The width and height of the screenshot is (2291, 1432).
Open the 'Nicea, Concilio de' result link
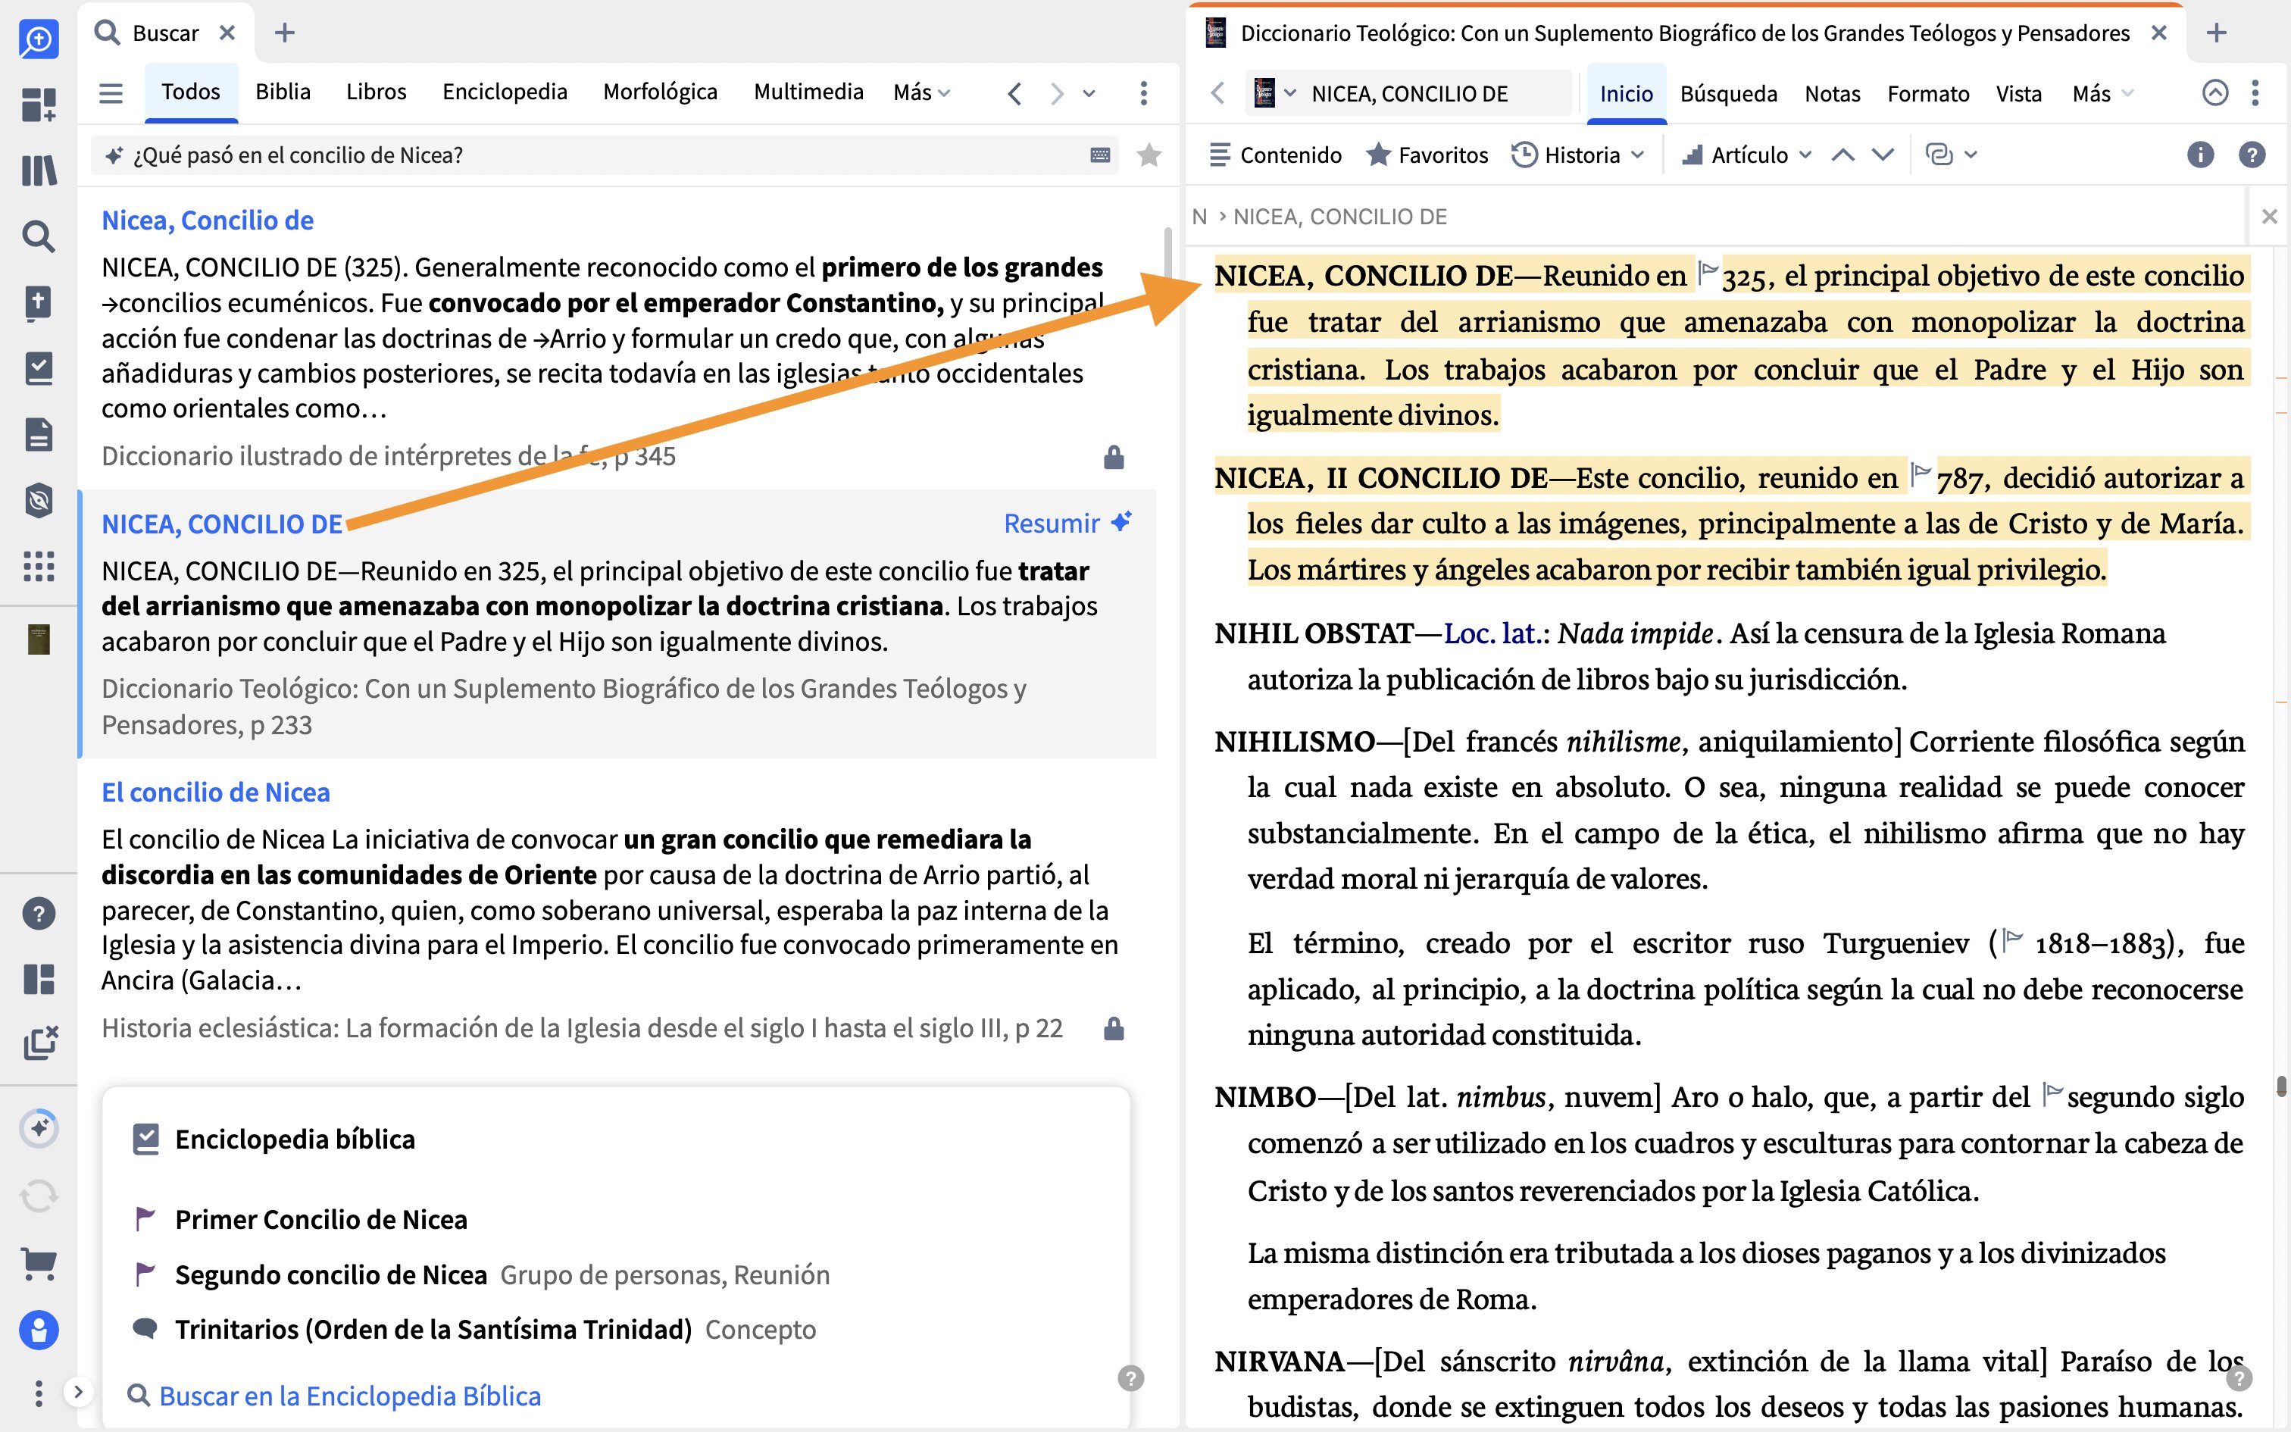click(x=208, y=220)
